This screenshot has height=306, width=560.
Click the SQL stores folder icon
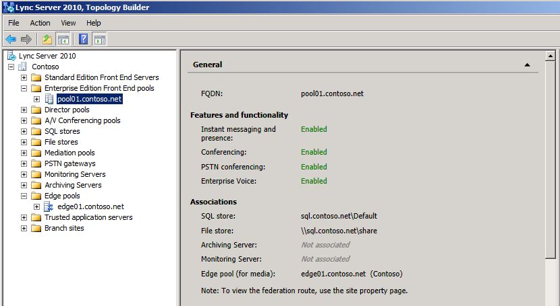(x=36, y=131)
